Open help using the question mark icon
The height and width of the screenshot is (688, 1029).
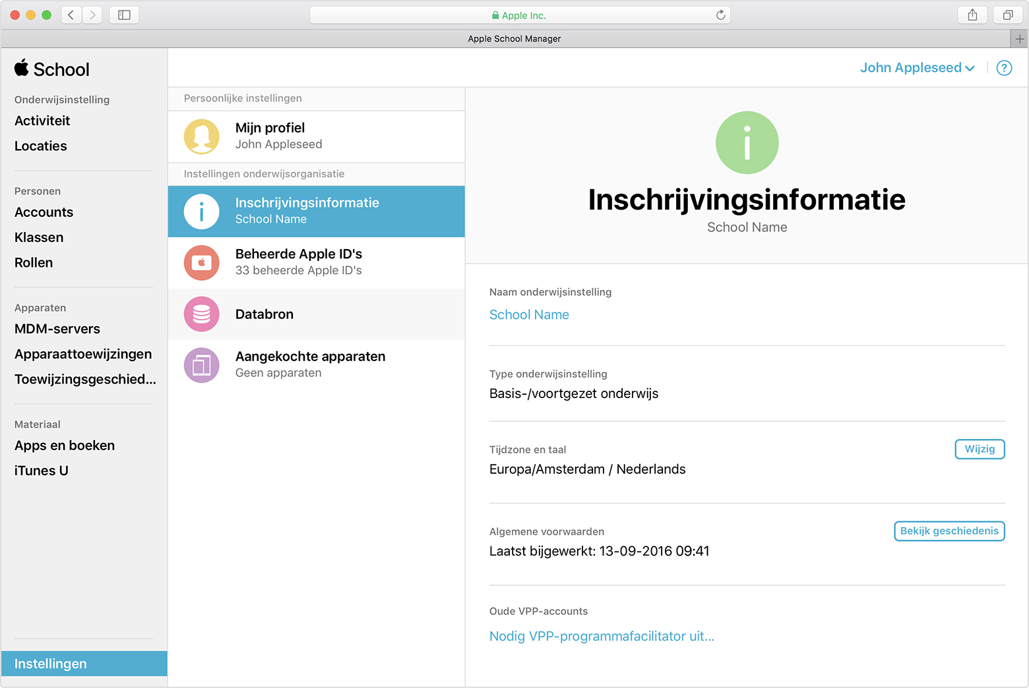1004,68
